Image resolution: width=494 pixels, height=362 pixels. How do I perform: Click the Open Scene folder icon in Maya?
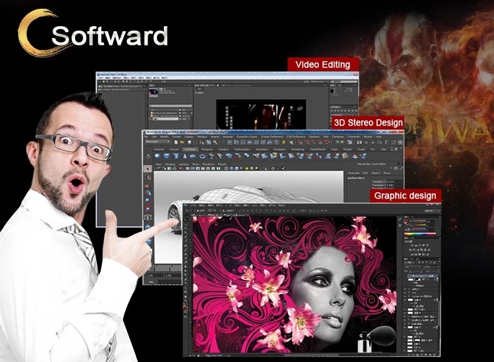pos(182,142)
